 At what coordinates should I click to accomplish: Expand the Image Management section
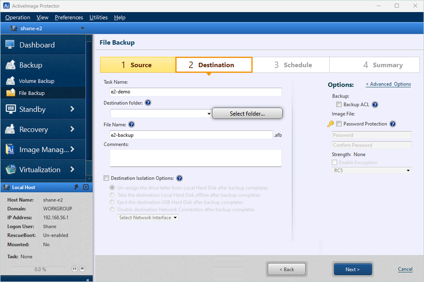pos(72,149)
